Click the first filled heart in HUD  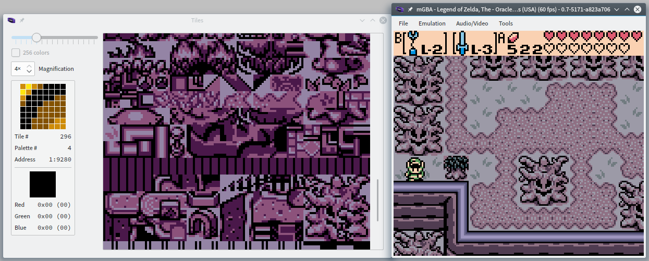coord(549,36)
